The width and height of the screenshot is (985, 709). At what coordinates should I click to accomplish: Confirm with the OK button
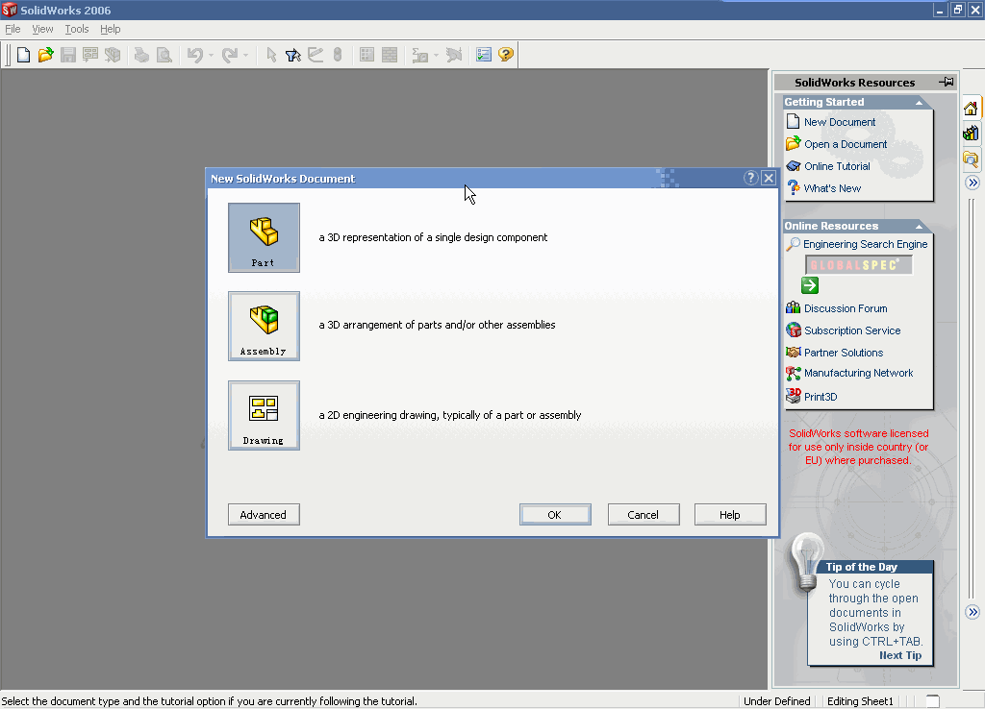click(555, 515)
